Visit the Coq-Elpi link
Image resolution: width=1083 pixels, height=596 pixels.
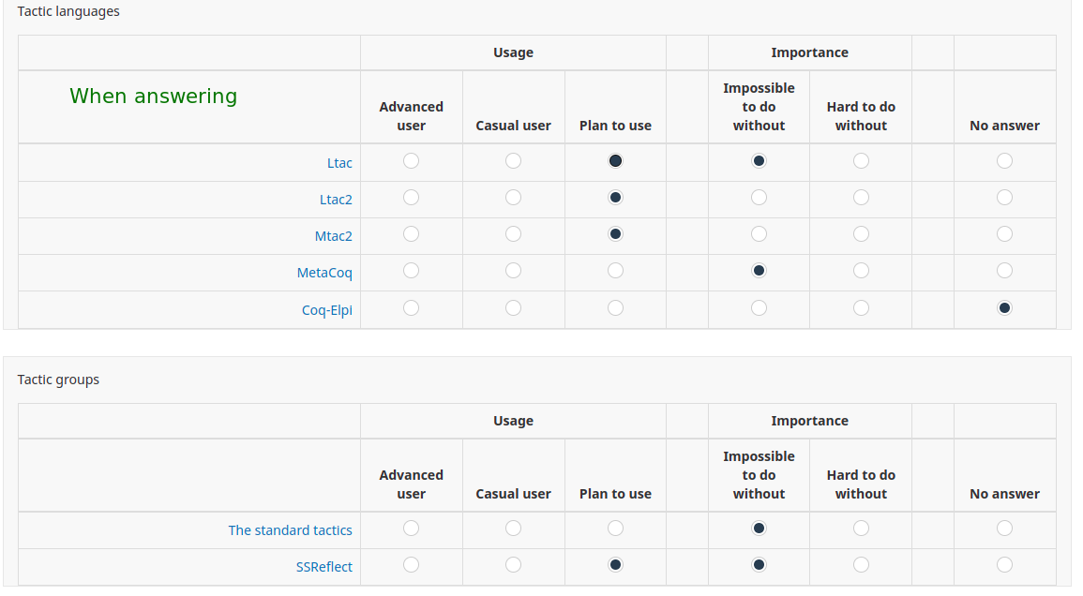tap(327, 310)
